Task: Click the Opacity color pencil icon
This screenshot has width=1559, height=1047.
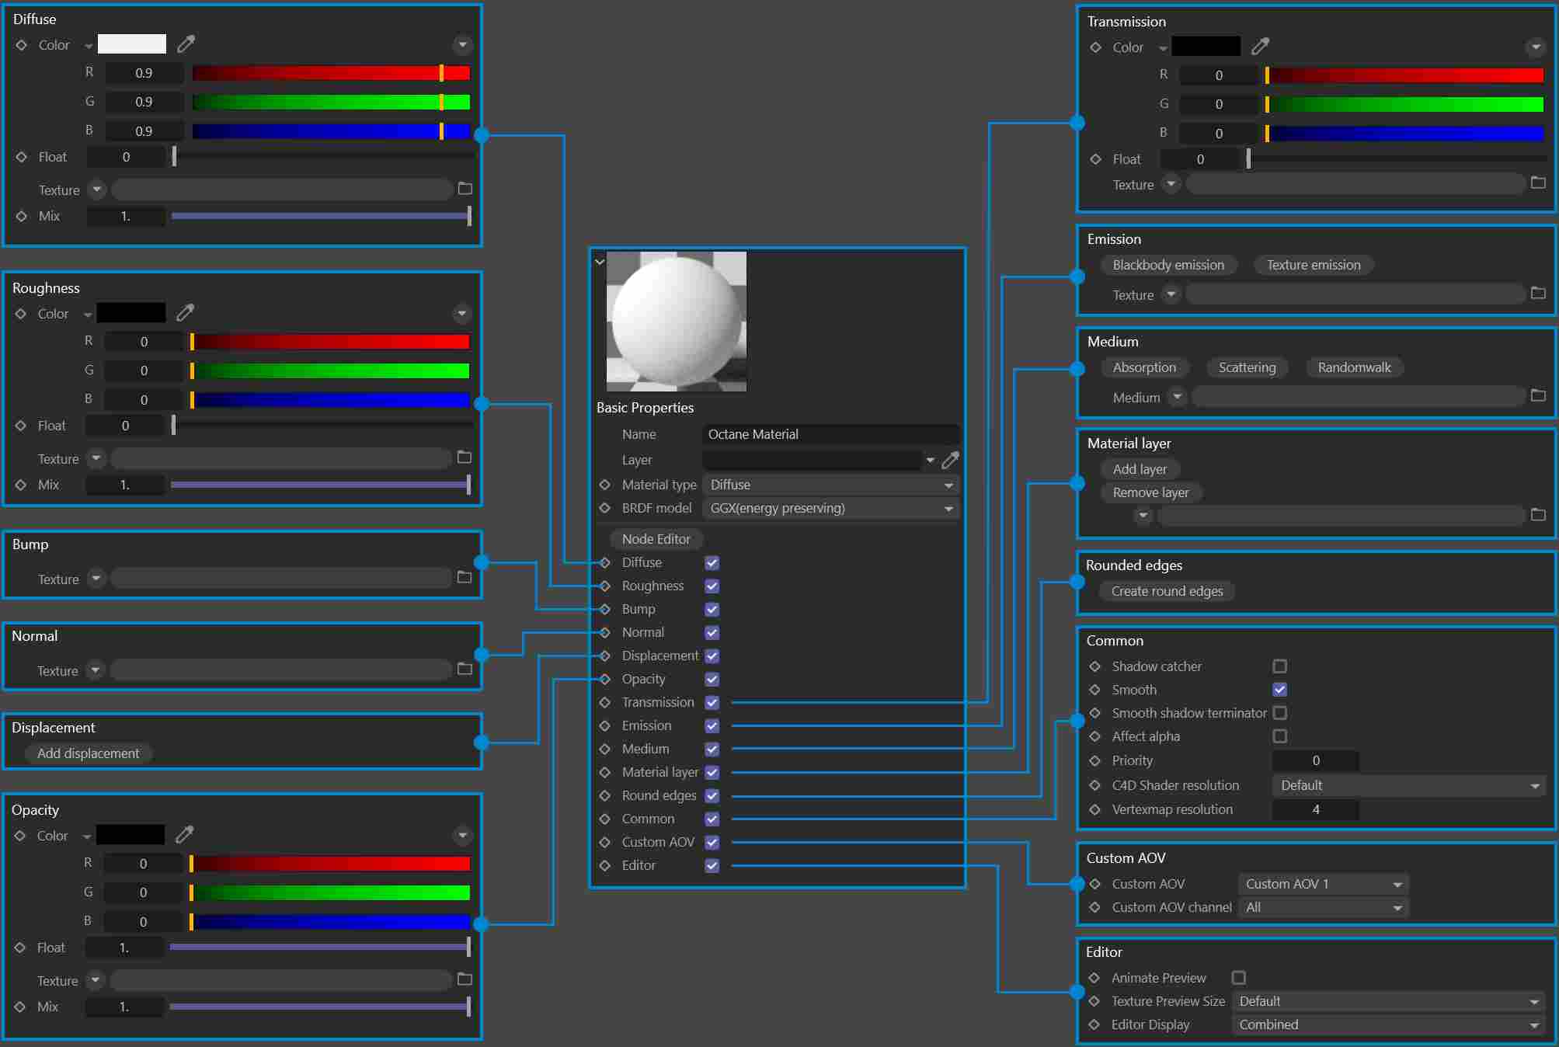Action: click(185, 835)
